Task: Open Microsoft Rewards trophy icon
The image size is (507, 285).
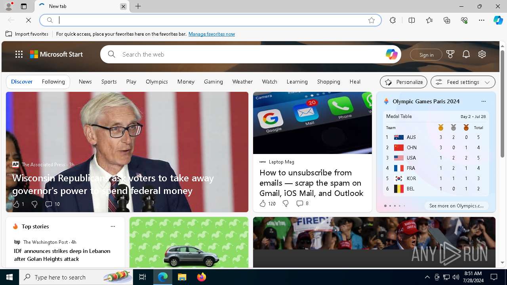Action: 450,54
